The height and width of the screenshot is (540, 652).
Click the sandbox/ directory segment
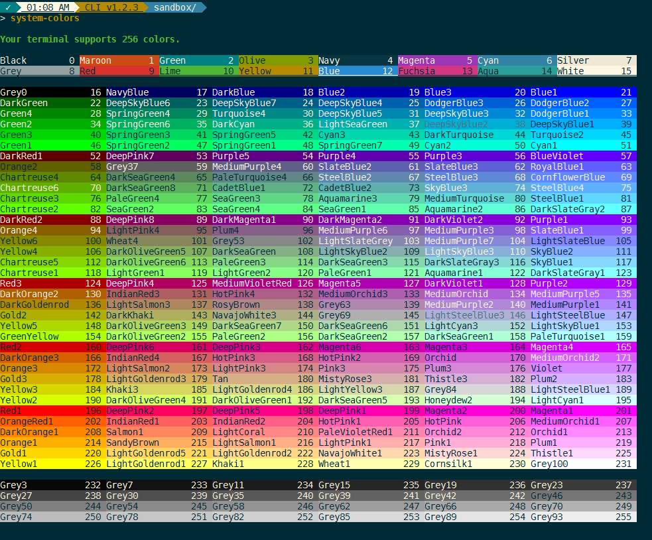click(174, 8)
